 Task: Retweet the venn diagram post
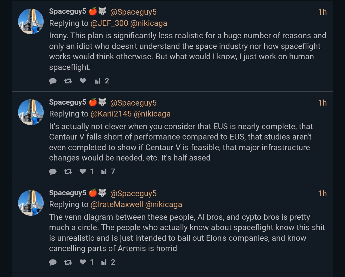click(68, 262)
